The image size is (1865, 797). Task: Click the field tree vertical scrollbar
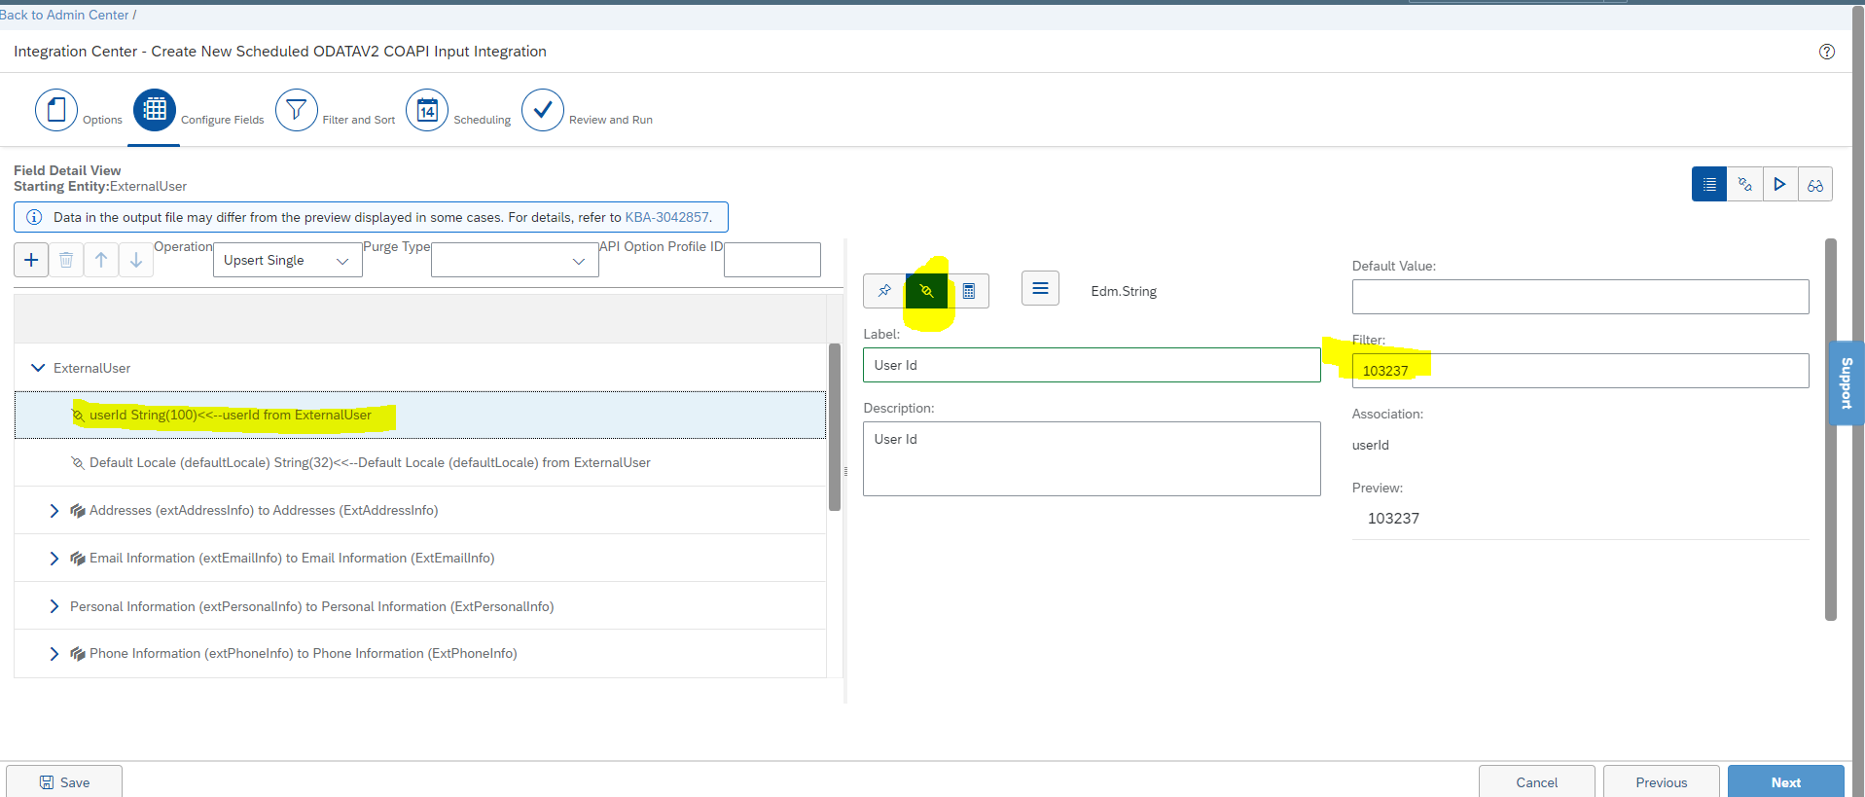pyautogui.click(x=835, y=427)
